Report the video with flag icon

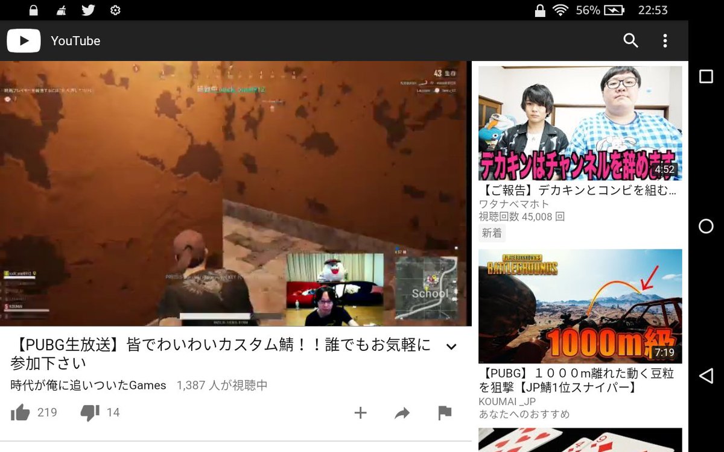coord(445,413)
